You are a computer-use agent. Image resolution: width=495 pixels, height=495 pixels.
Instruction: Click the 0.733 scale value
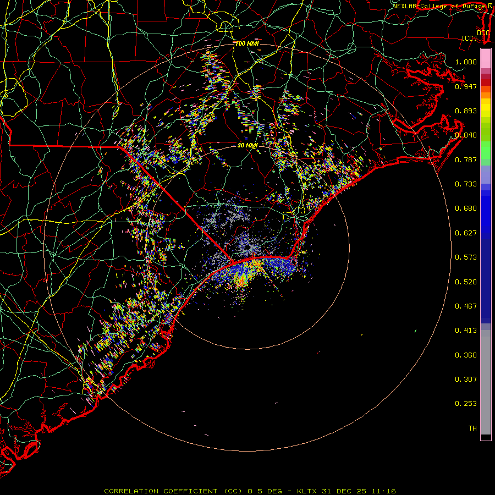(466, 184)
